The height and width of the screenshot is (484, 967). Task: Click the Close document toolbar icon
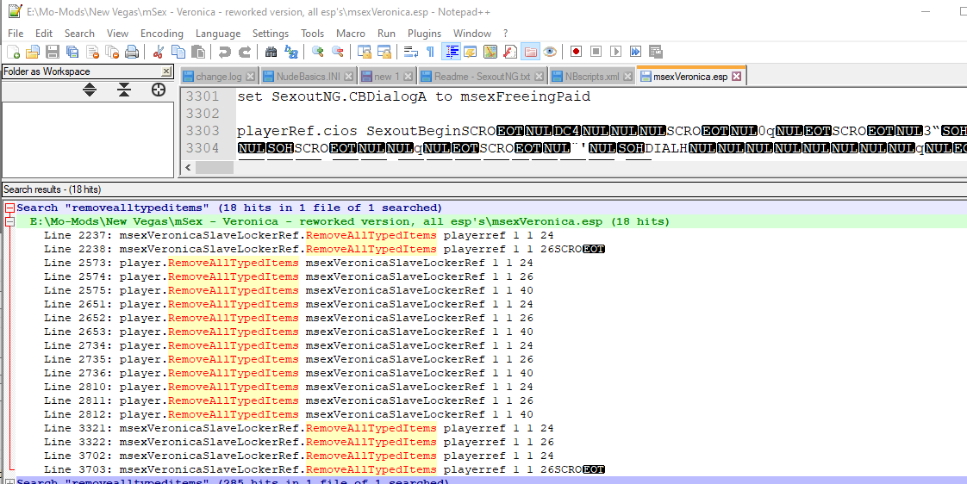tap(92, 52)
